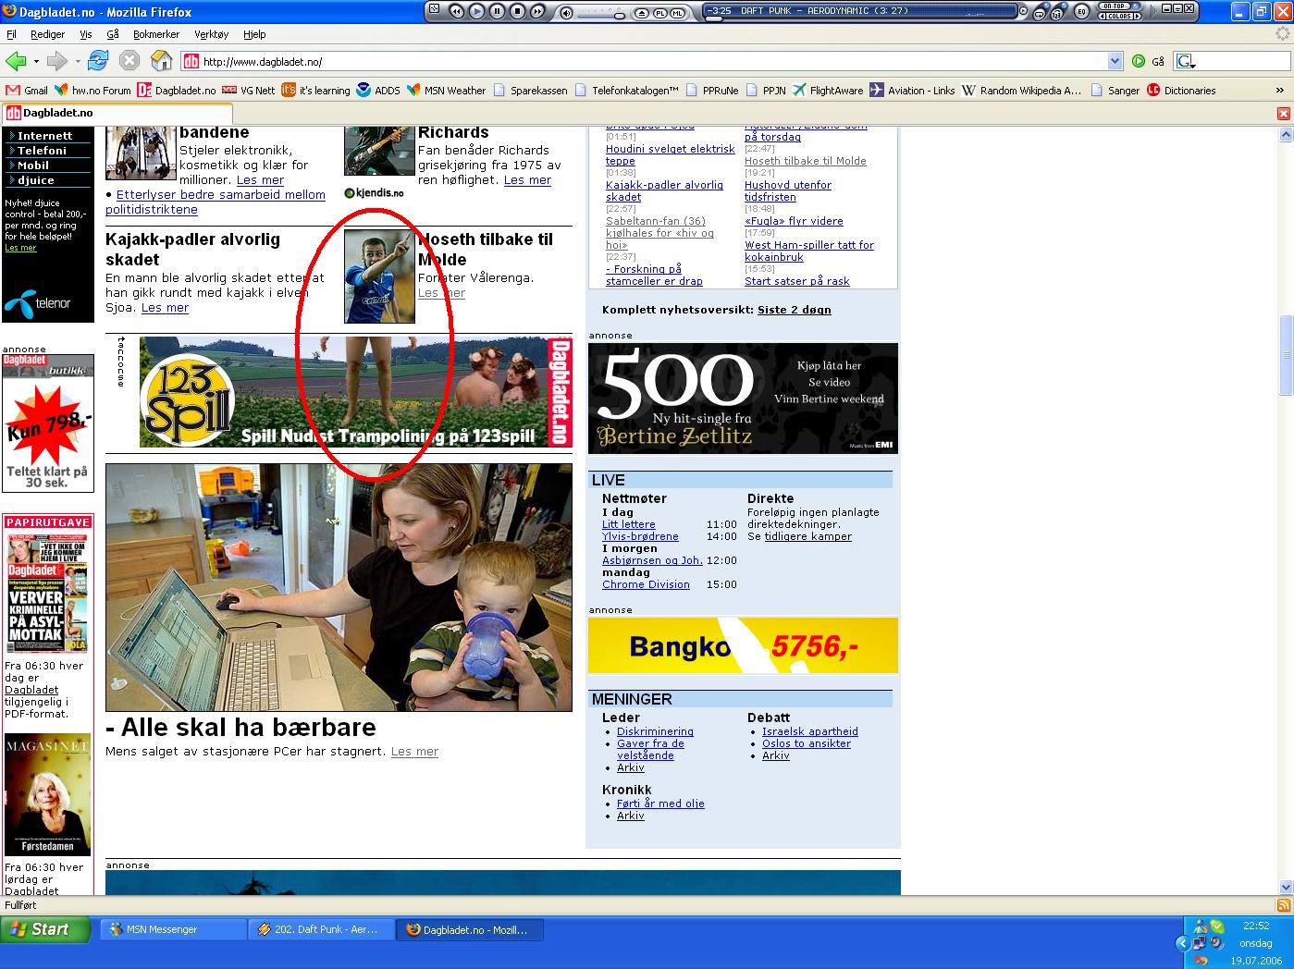Click the Winamp Play button

click(x=476, y=12)
